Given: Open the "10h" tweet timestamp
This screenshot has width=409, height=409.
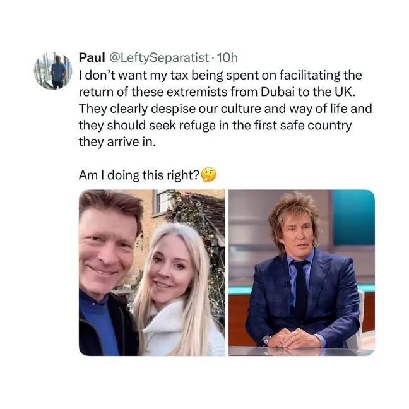Looking at the screenshot, I should point(227,58).
